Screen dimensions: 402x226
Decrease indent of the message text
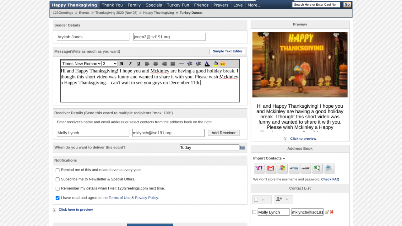click(190, 64)
